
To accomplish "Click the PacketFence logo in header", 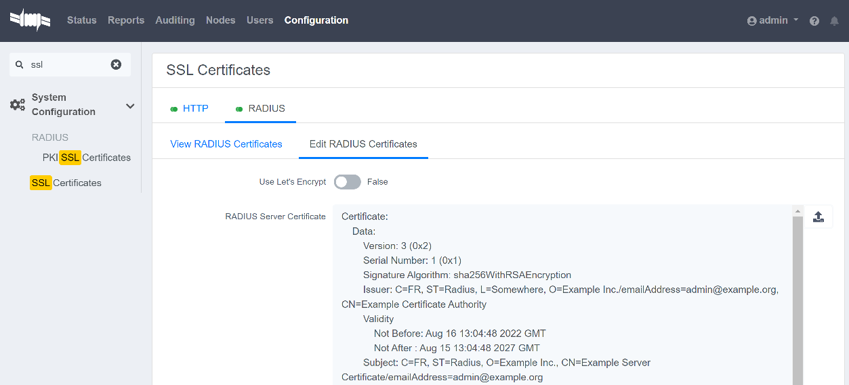I will coord(30,20).
